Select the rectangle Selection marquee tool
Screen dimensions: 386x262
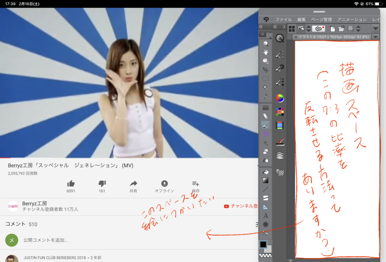coord(266,79)
